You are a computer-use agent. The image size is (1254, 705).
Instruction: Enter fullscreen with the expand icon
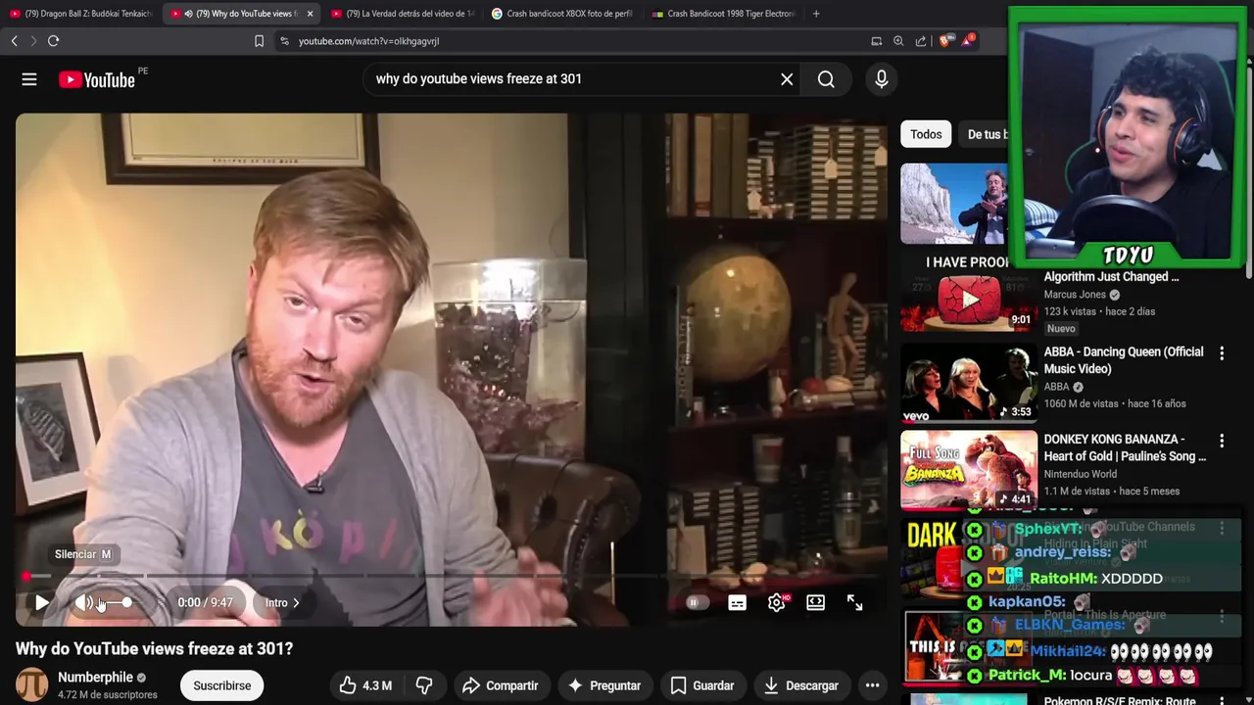(854, 603)
